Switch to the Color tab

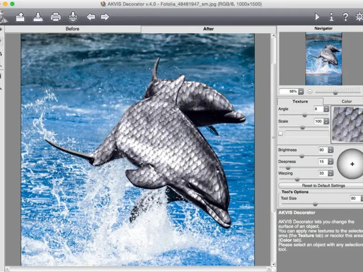pyautogui.click(x=347, y=102)
